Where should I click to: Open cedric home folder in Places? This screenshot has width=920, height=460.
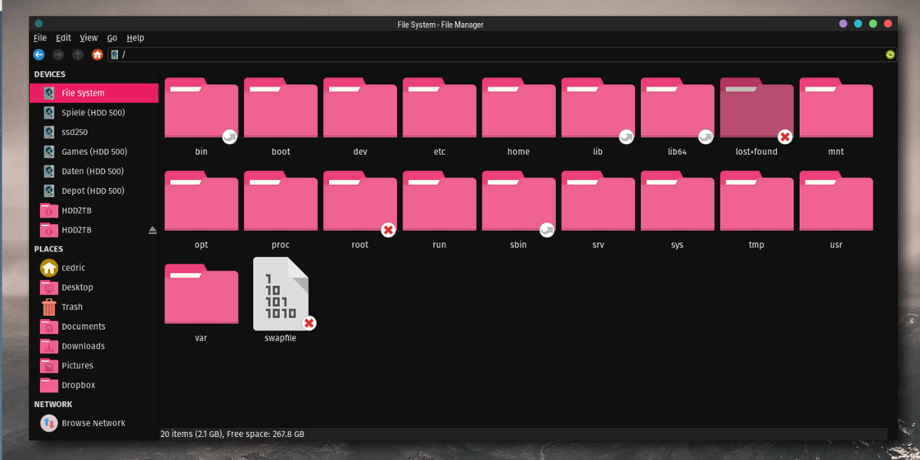(94, 268)
